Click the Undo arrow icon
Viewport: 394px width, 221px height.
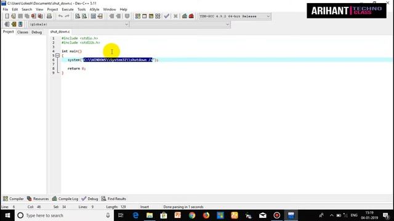60,17
